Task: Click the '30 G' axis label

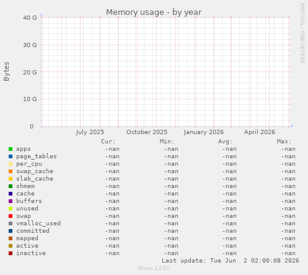Action: point(30,45)
